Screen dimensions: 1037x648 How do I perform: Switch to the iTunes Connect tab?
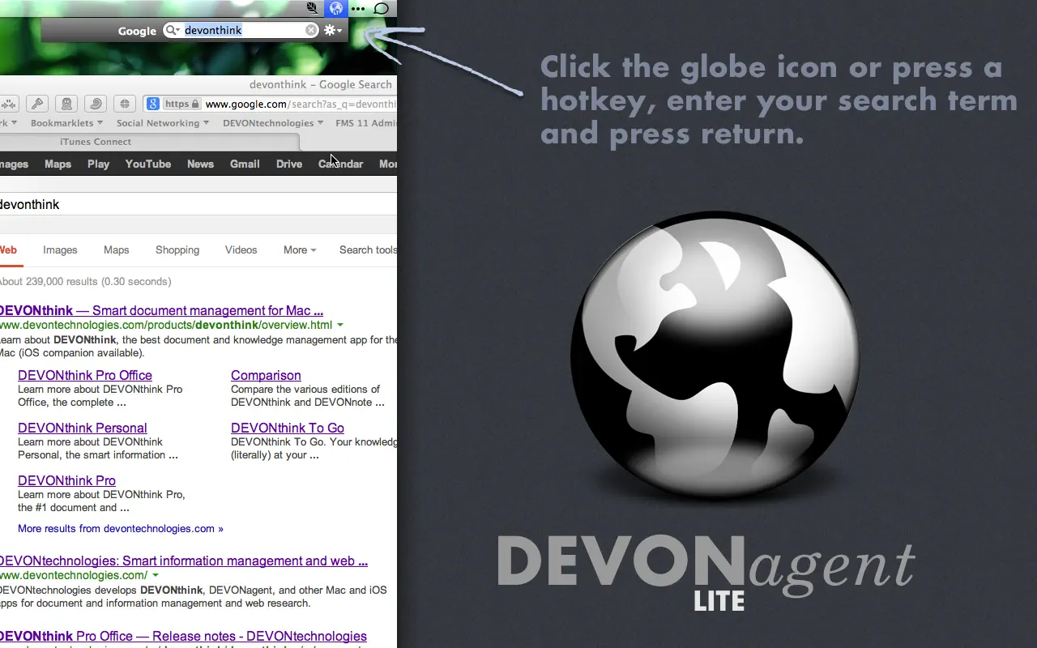tap(96, 141)
